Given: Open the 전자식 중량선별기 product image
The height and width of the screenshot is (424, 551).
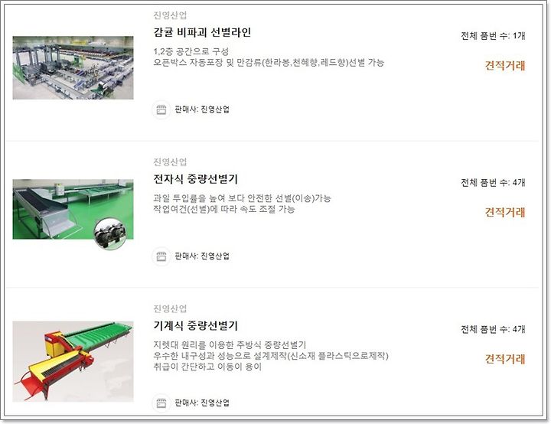Looking at the screenshot, I should coord(73,210).
